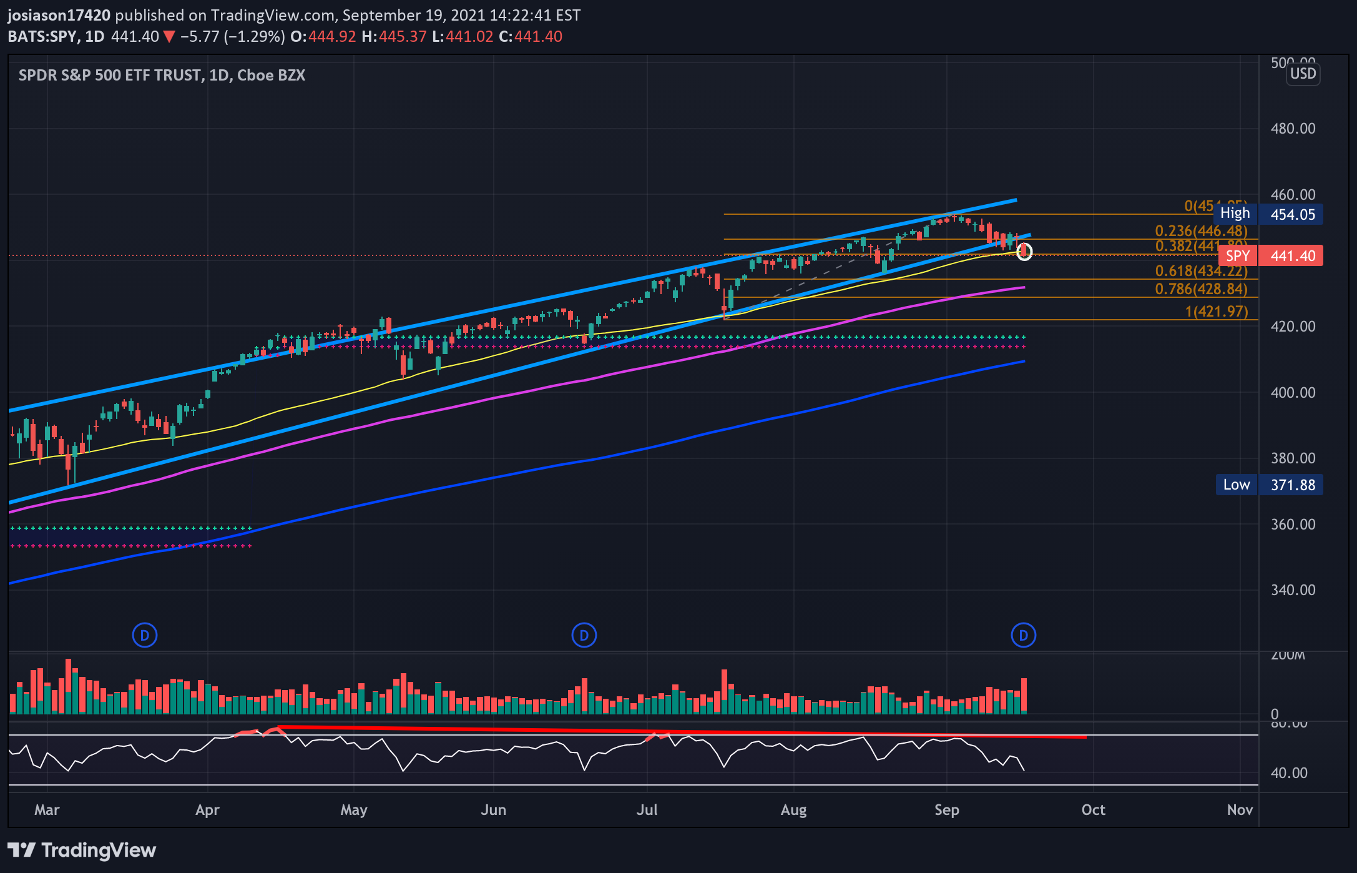1357x873 pixels.
Task: Click the dividend D marker in March
Action: coord(145,636)
